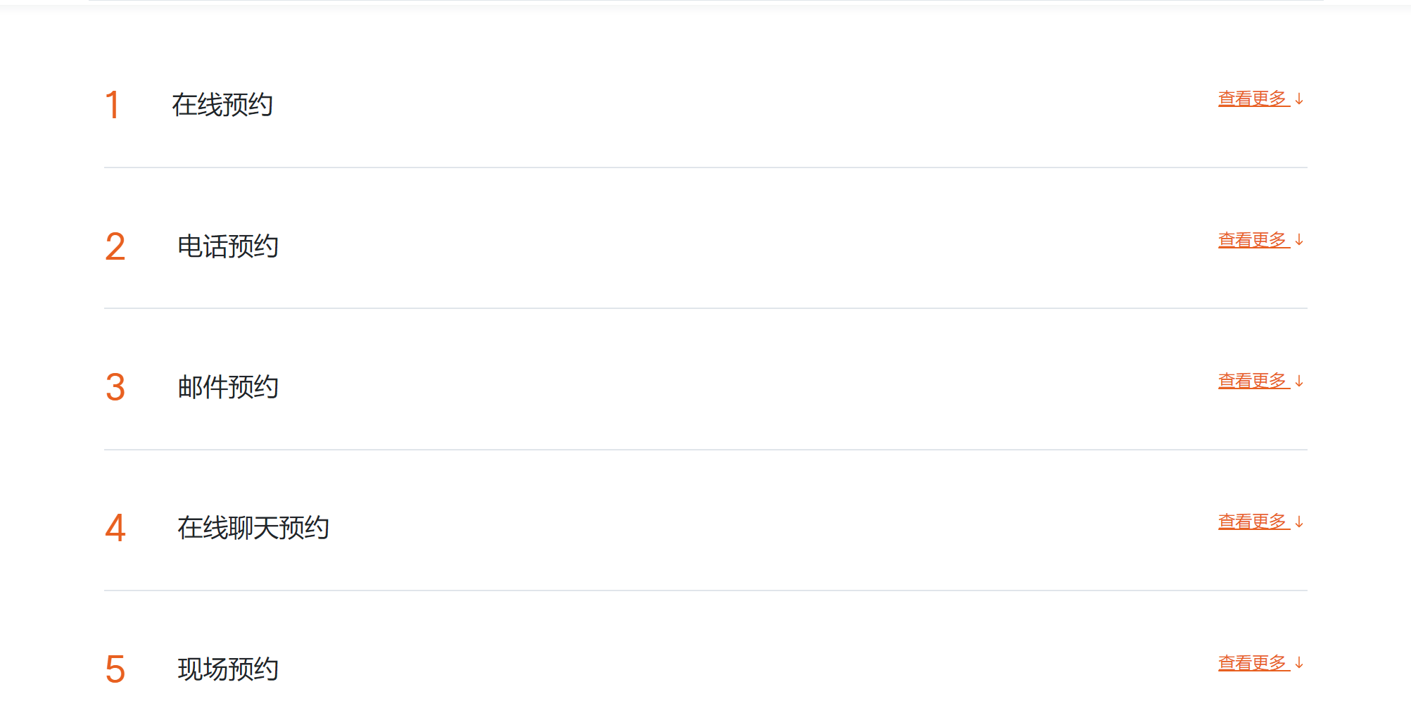Screen dimensions: 1411x701
Task: Click the down arrow beside 在线聊天预约
Action: [x=1299, y=522]
